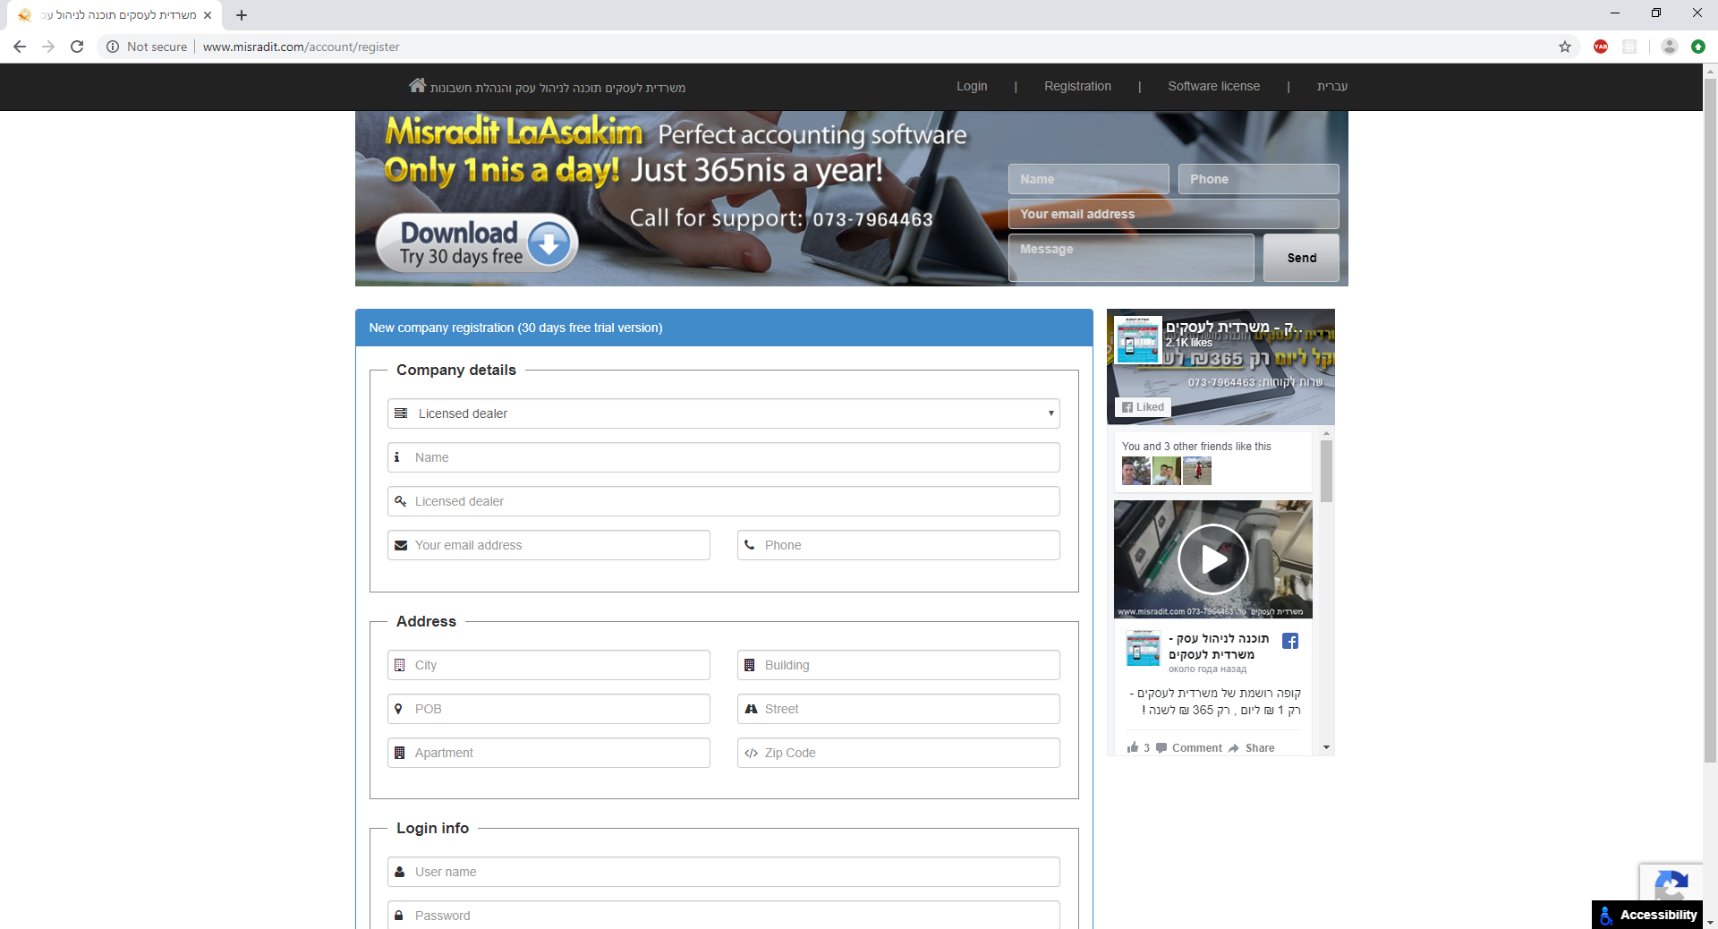Focus the banner email address field
Viewport: 1718px width, 929px height.
[x=1174, y=214]
